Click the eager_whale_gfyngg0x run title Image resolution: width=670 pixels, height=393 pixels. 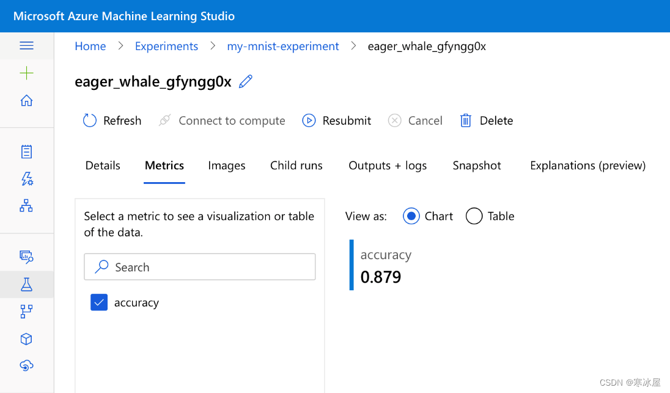pyautogui.click(x=153, y=81)
